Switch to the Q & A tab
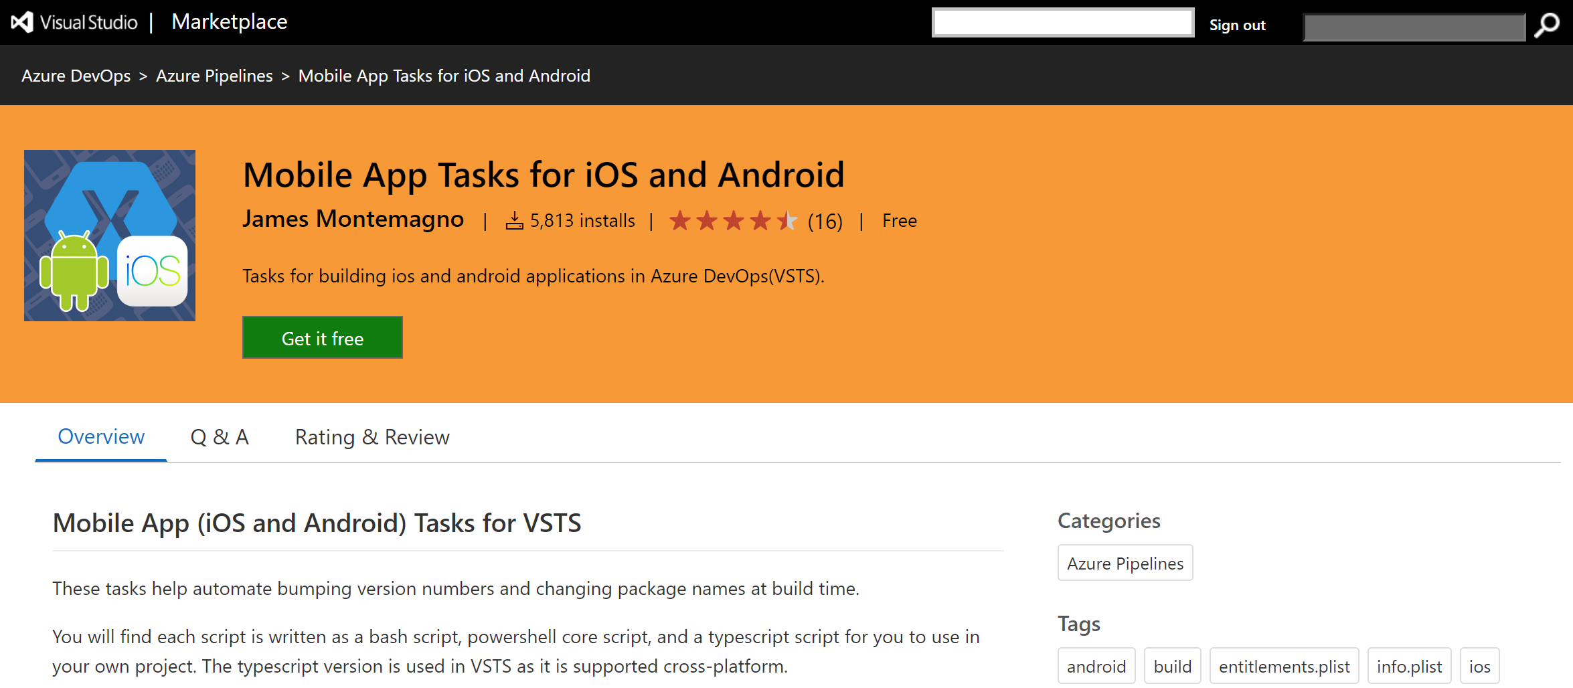The height and width of the screenshot is (688, 1573). 220,437
